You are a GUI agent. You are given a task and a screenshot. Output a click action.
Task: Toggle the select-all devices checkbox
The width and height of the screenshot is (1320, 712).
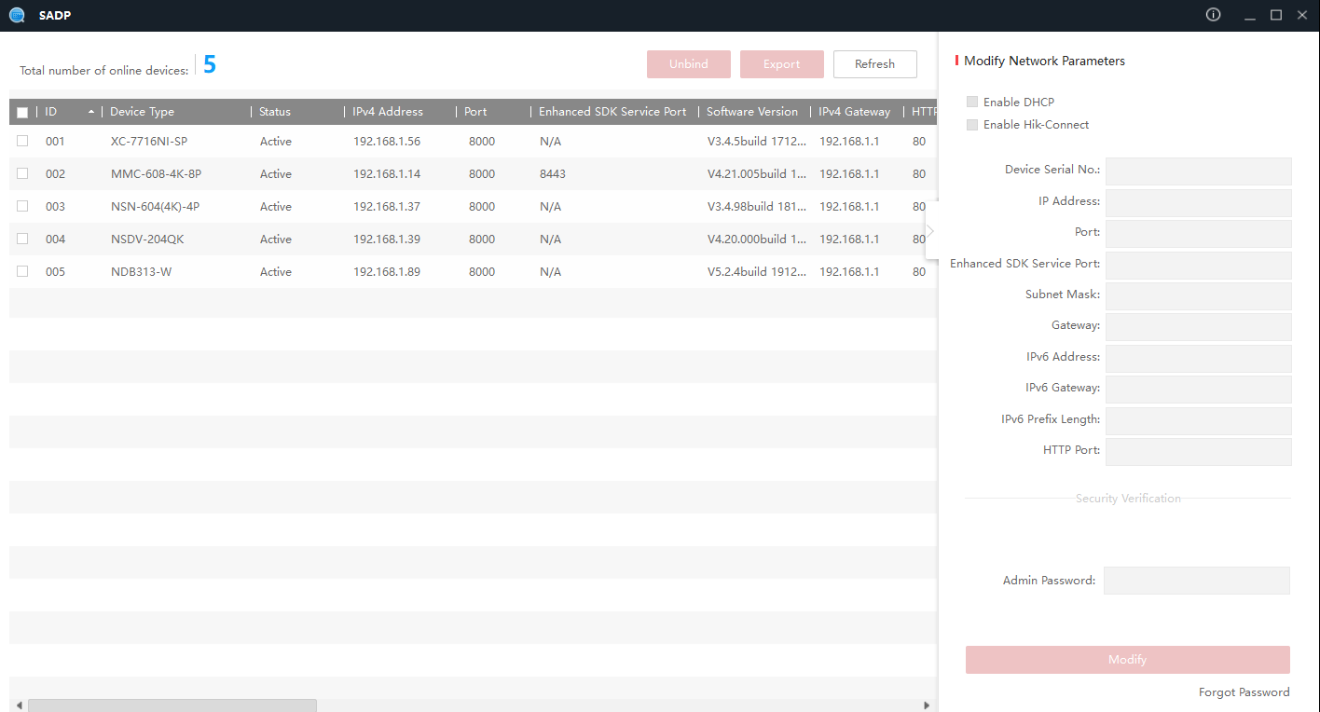click(x=22, y=113)
